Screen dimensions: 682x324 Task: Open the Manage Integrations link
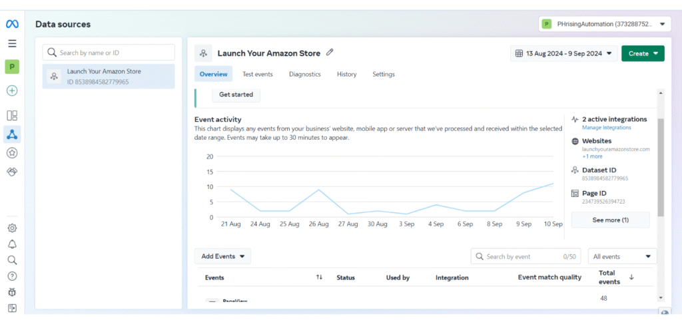[x=606, y=128]
